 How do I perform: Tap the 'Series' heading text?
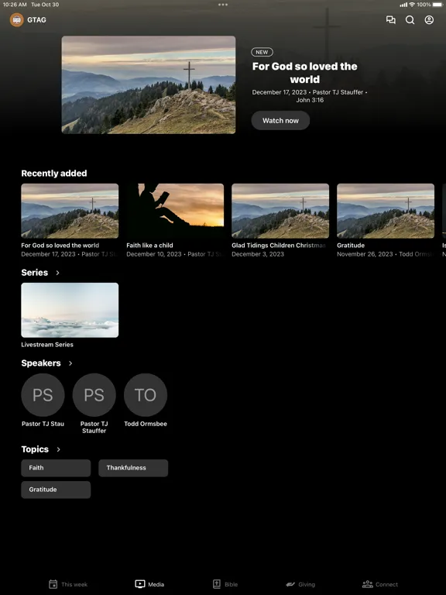[x=35, y=273]
